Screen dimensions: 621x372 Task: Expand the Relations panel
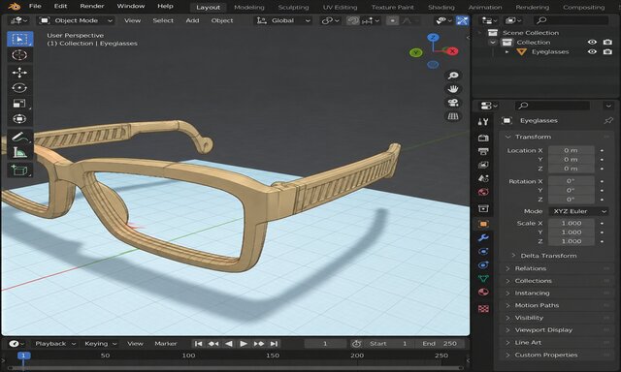pyautogui.click(x=508, y=268)
